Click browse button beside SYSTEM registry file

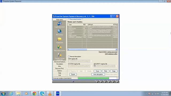[x=91, y=66]
